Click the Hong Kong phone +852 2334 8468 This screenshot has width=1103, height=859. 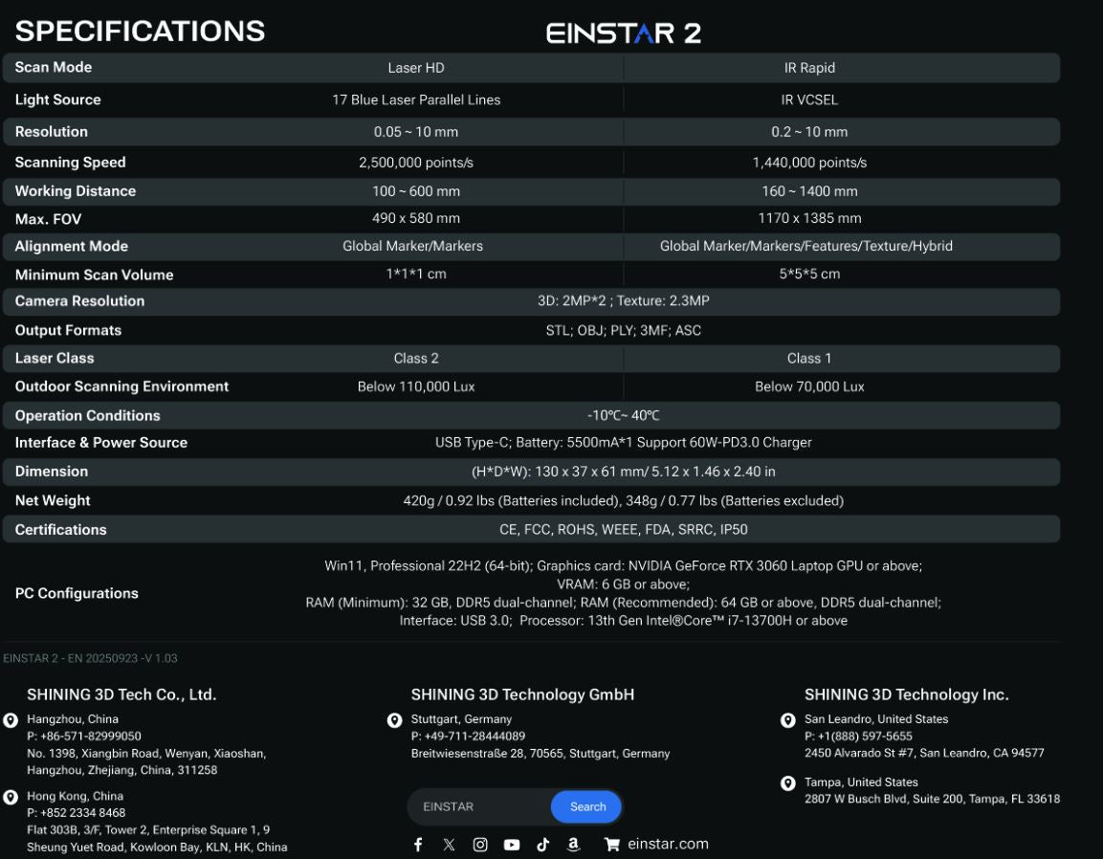pos(76,813)
